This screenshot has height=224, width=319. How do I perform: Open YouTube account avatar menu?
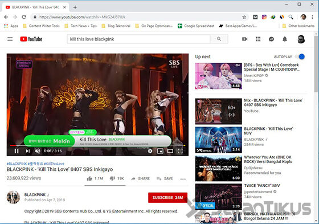click(301, 39)
